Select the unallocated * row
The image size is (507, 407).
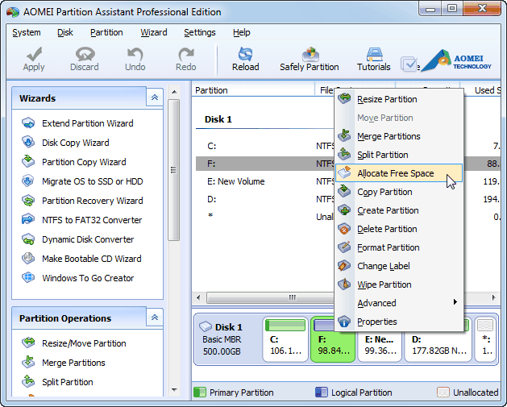[265, 216]
